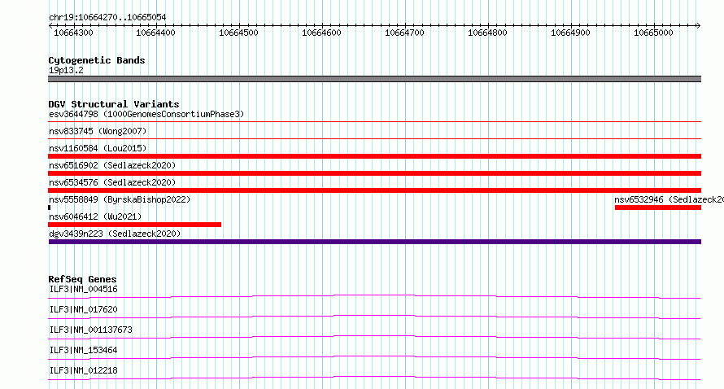Select variant nsv833745 (Wong2007) label
This screenshot has height=389, width=724.
(98, 131)
